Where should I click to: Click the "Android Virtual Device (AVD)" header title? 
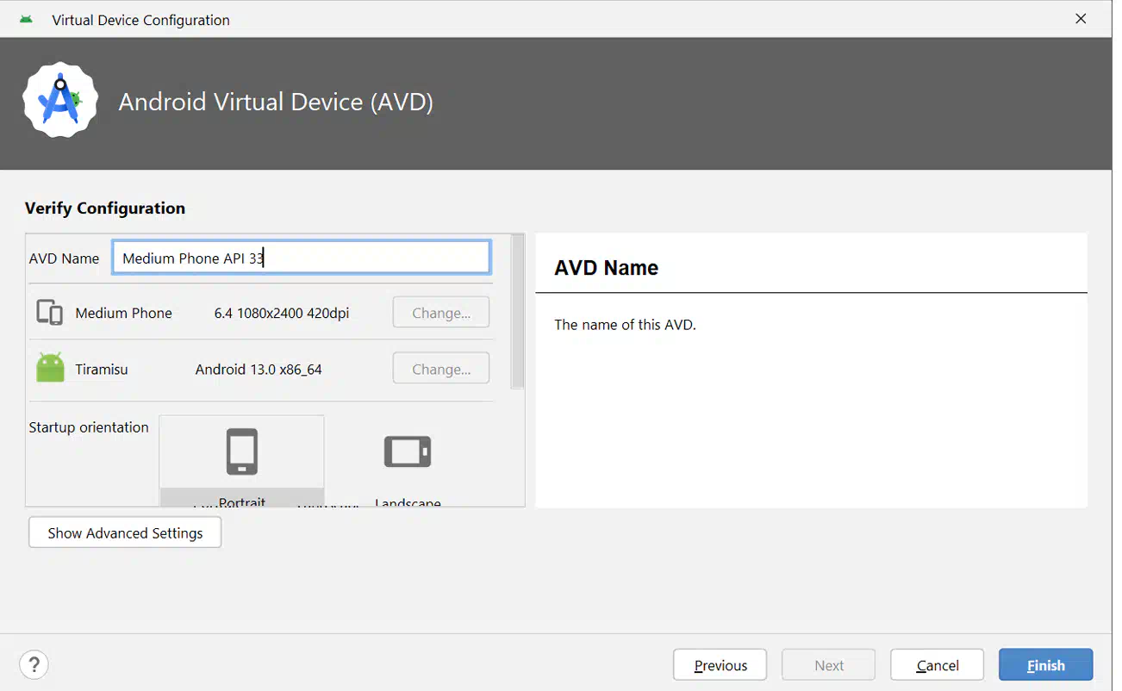[276, 102]
